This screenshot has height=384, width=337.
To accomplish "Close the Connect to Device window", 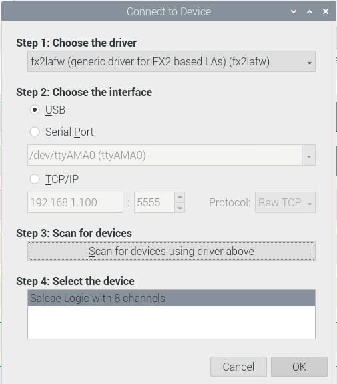I will pos(326,11).
